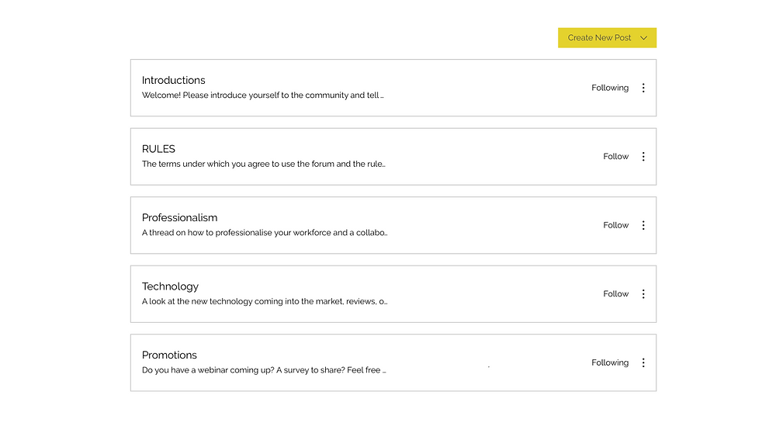Click the Create New Post button

click(607, 37)
